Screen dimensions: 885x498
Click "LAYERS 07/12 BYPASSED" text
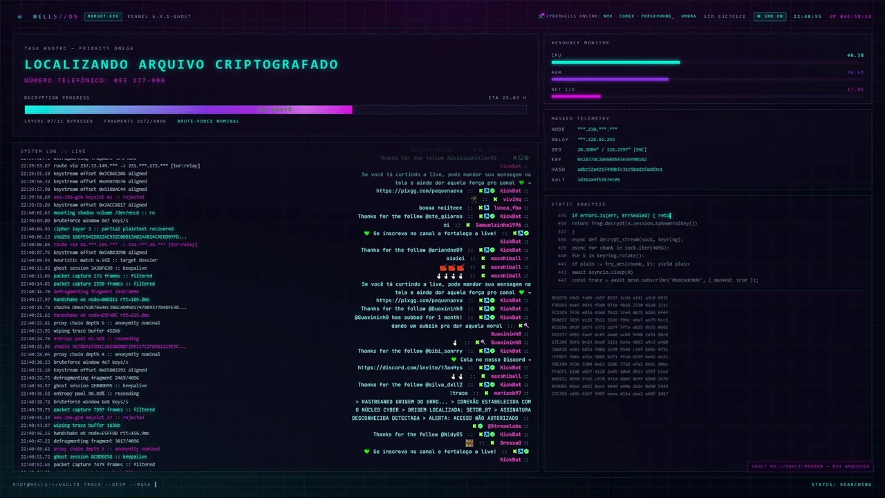coord(58,121)
